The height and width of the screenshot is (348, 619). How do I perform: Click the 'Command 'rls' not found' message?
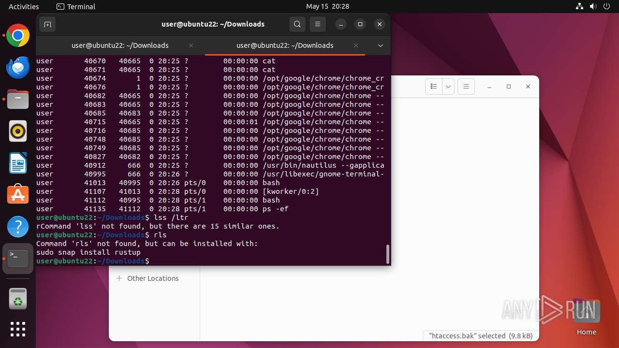tap(147, 244)
